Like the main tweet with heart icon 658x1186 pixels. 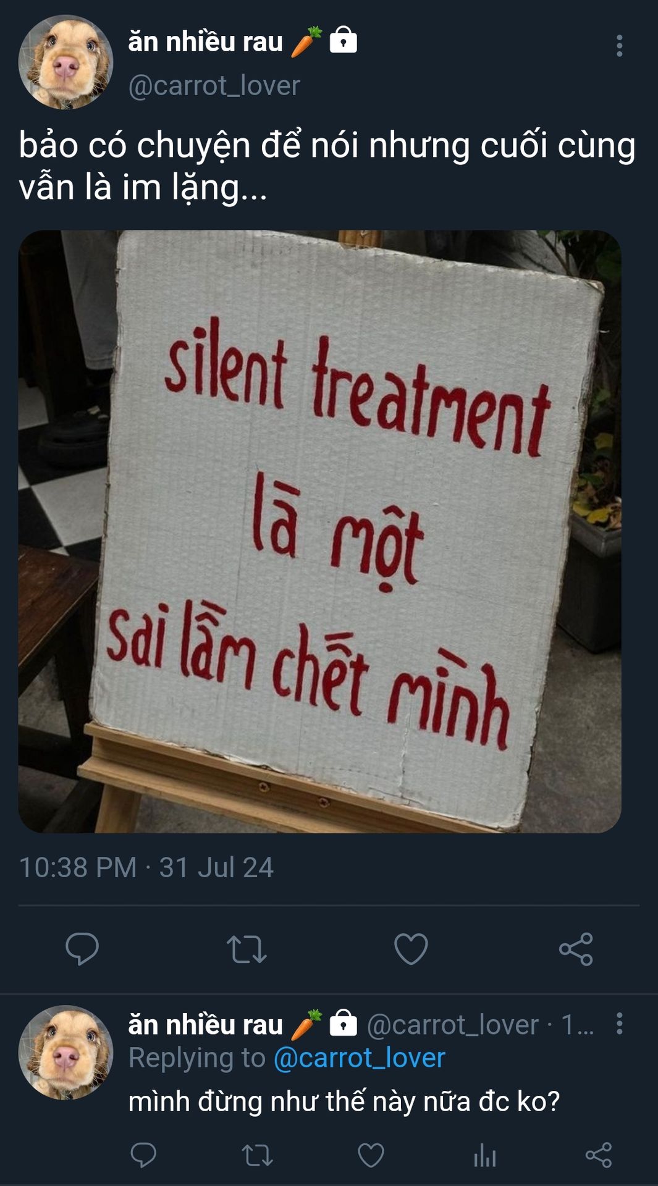[x=411, y=949]
